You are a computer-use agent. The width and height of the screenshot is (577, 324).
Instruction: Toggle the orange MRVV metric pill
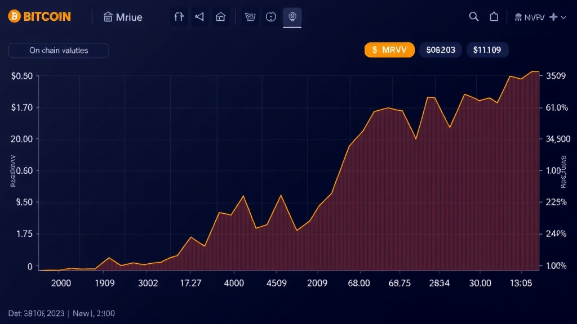389,50
